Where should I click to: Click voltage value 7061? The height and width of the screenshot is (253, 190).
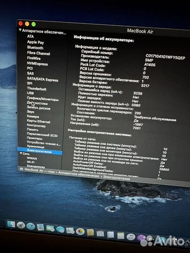(x=137, y=128)
